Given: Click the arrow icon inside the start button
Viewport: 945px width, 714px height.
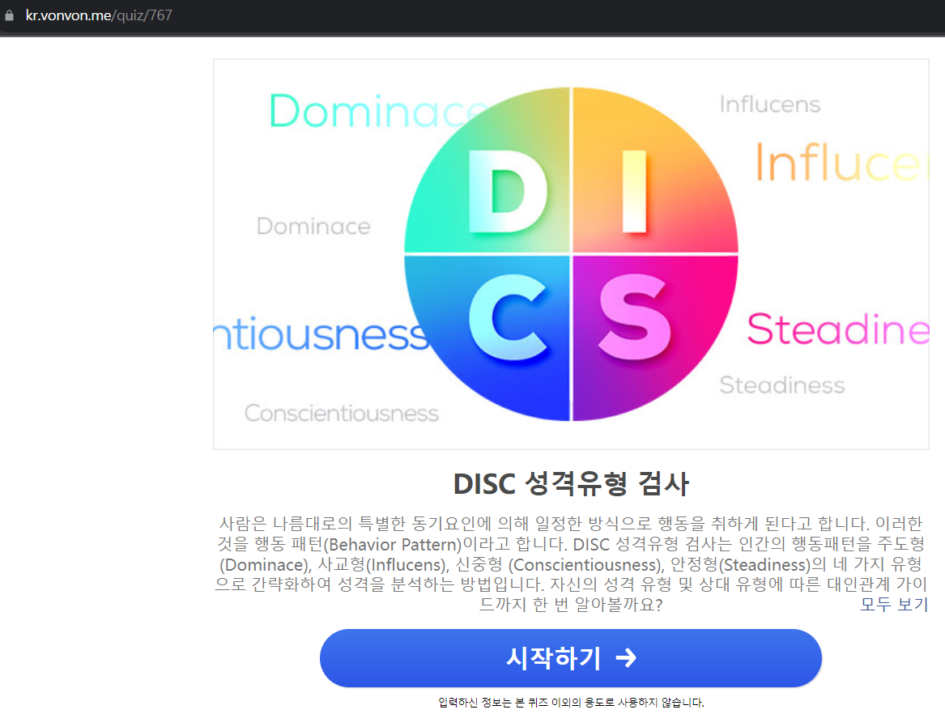Looking at the screenshot, I should coord(625,658).
